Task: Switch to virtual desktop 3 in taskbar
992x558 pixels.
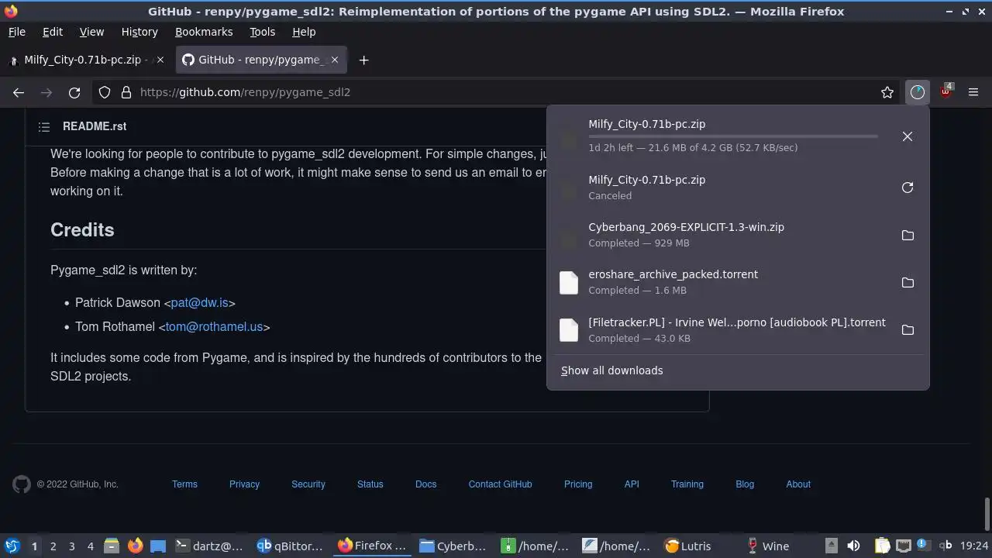Action: tap(71, 546)
